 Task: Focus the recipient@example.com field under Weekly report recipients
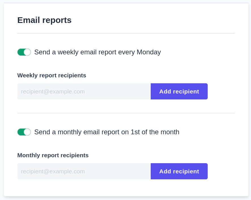pos(84,91)
